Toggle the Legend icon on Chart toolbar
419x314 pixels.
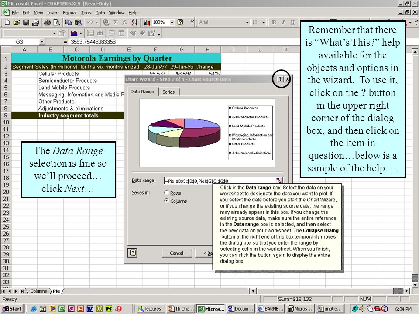pyautogui.click(x=90, y=34)
